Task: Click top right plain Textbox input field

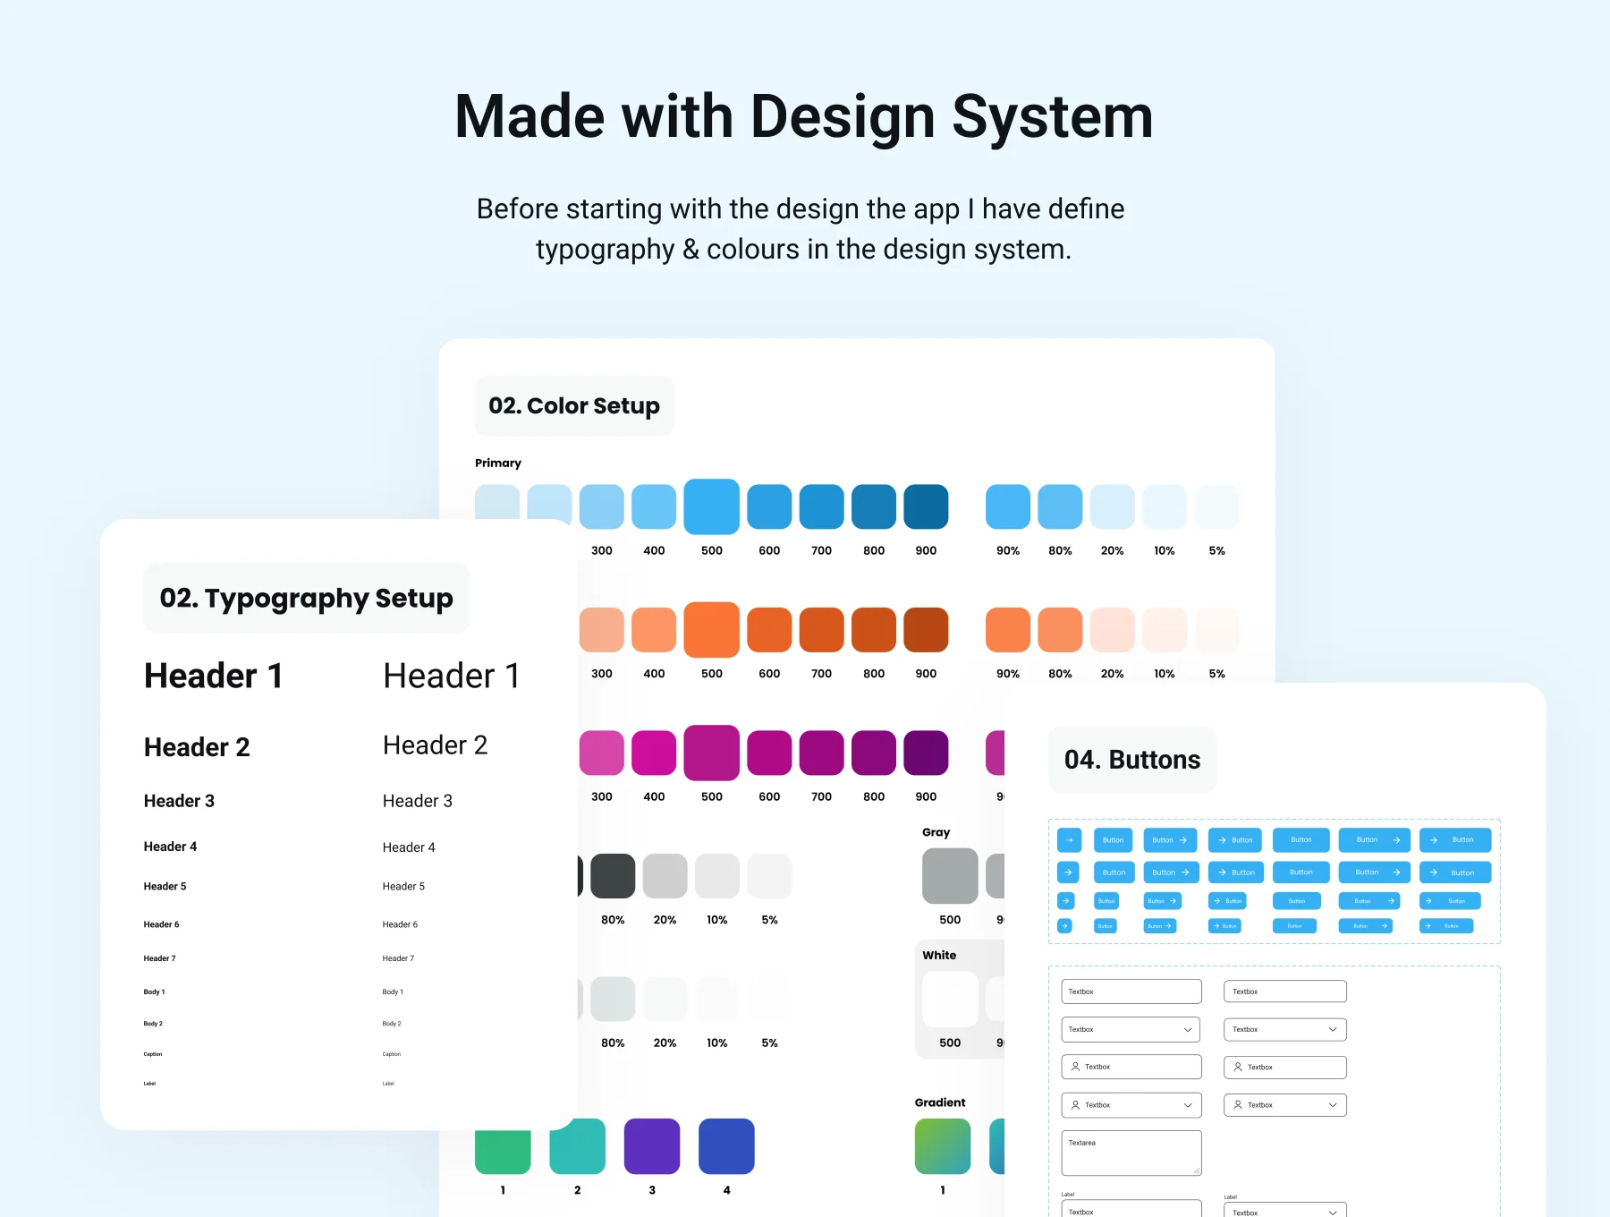Action: tap(1285, 991)
